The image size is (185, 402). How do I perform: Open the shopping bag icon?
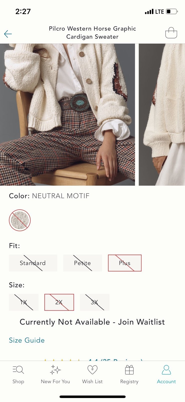point(171,33)
